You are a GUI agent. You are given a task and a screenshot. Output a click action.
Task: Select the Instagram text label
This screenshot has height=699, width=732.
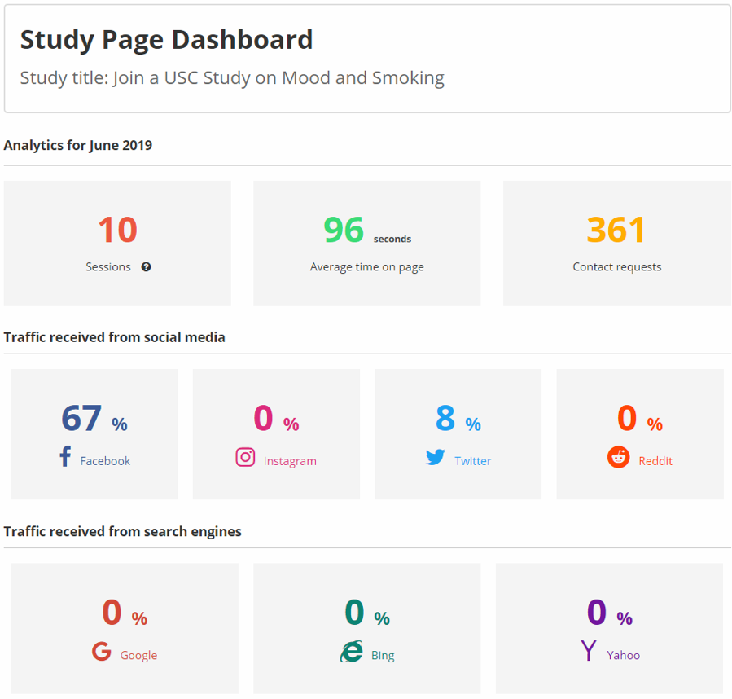click(x=290, y=461)
